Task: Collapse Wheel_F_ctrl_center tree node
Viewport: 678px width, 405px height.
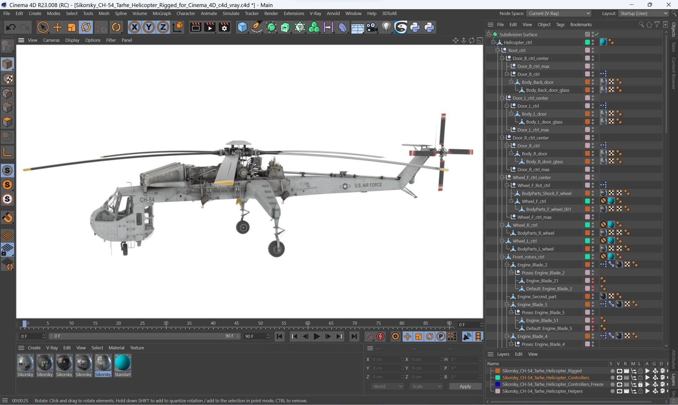Action: [502, 177]
